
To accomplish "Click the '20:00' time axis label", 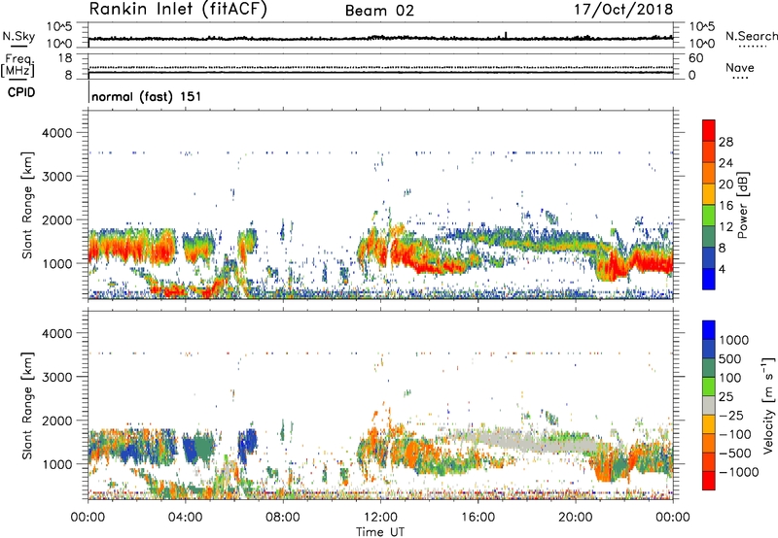I will pos(575,518).
